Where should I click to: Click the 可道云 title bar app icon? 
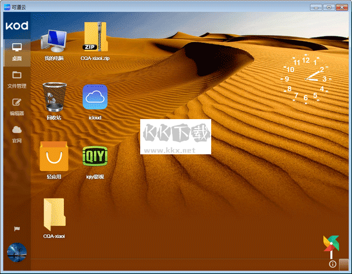pyautogui.click(x=7, y=7)
